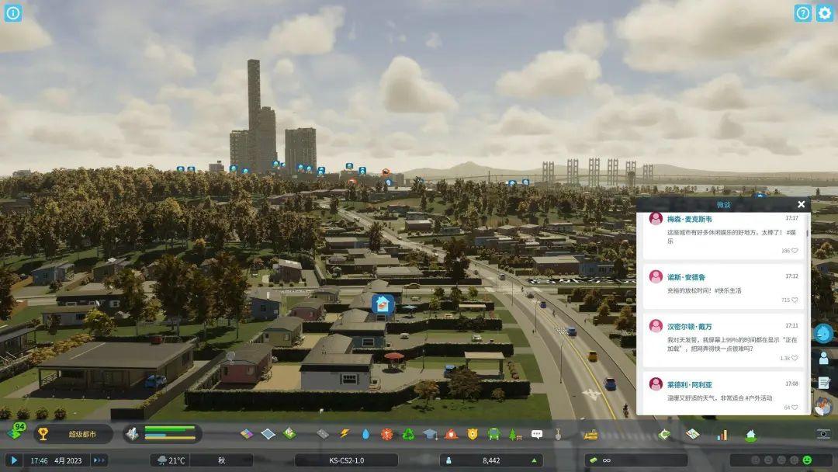Open Communications speech bubble icon
Screen dimensions: 838x472
[x=537, y=434]
